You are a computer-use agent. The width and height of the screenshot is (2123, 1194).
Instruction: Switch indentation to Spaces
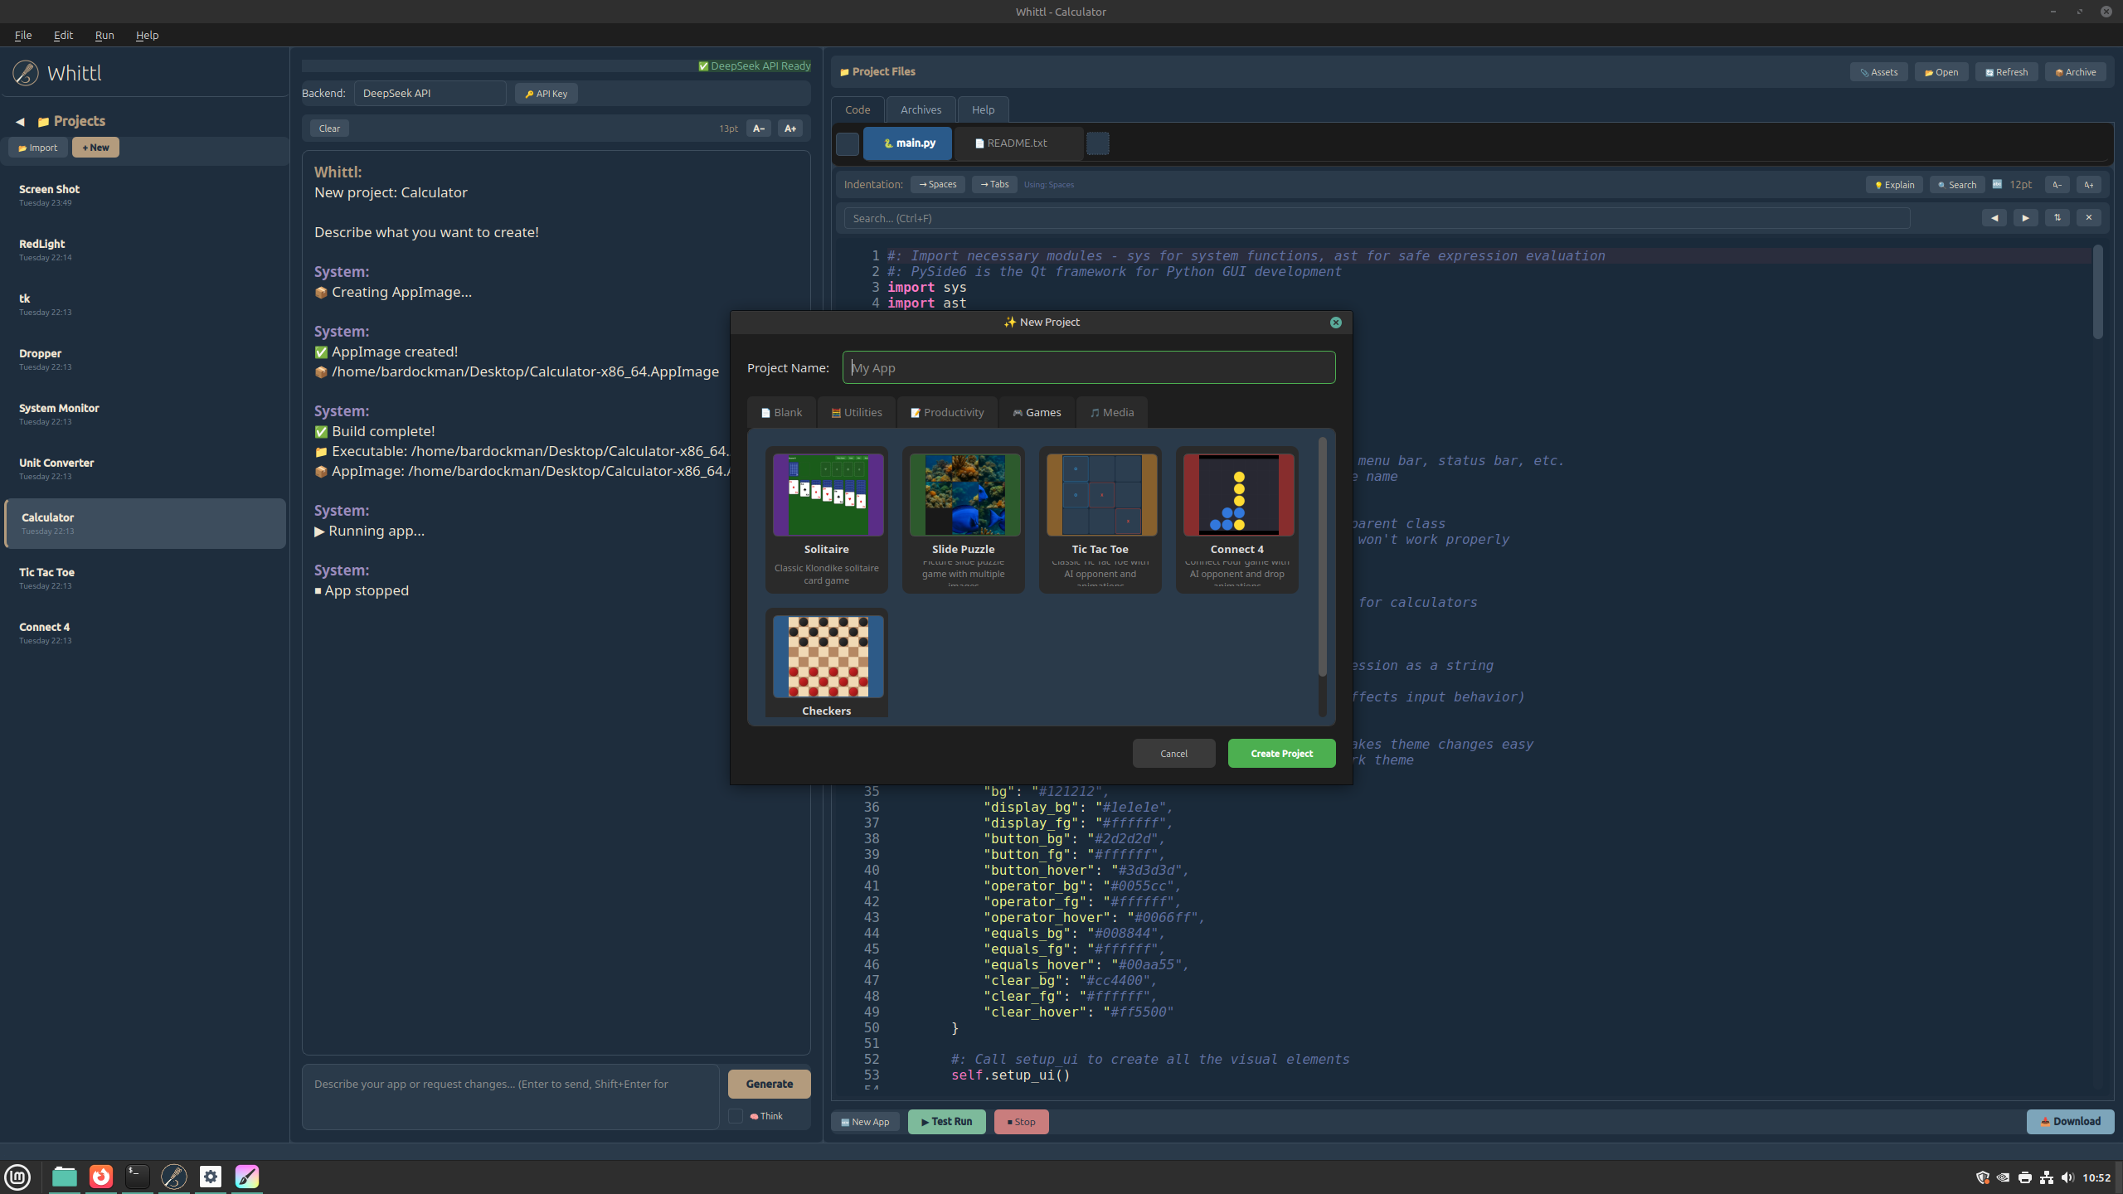937,184
